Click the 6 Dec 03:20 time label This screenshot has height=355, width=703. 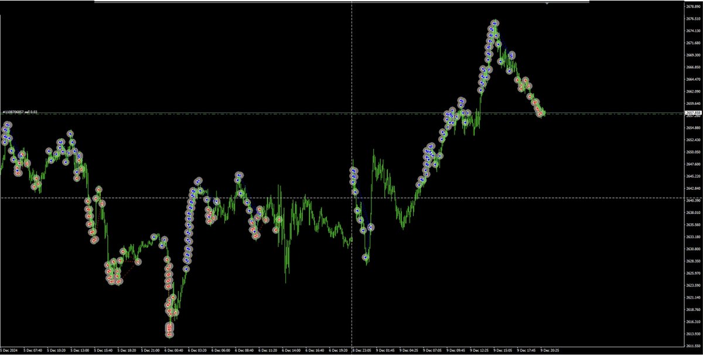198,350
